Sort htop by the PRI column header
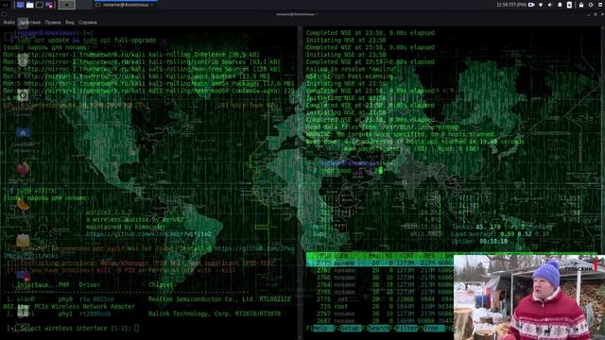 pos(373,256)
